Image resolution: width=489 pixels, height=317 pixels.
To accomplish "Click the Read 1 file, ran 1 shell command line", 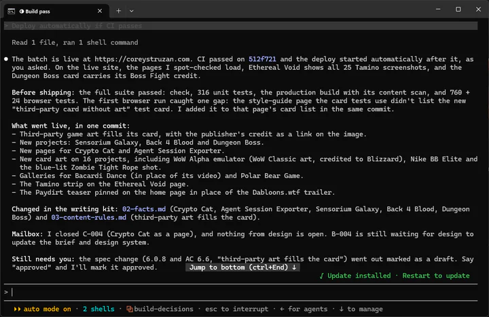I will tap(75, 42).
